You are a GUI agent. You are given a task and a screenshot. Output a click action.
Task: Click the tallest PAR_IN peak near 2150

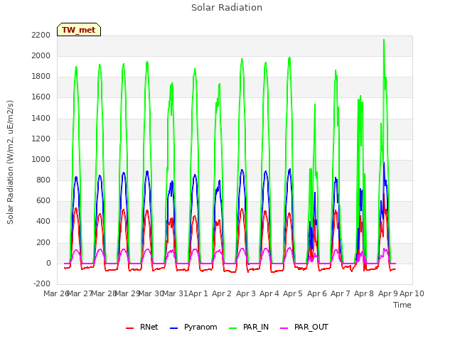tap(384, 40)
